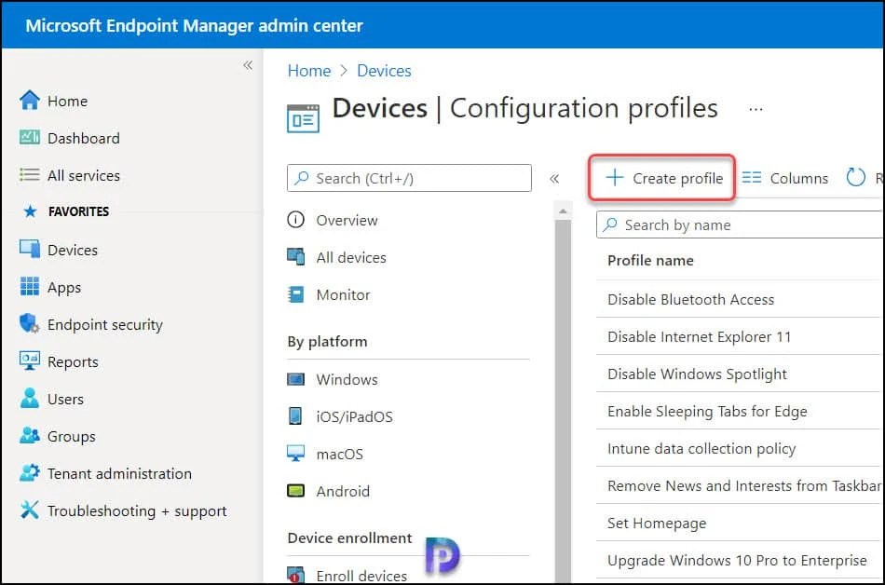
Task: Collapse the left navigation pane chevron
Action: point(248,65)
